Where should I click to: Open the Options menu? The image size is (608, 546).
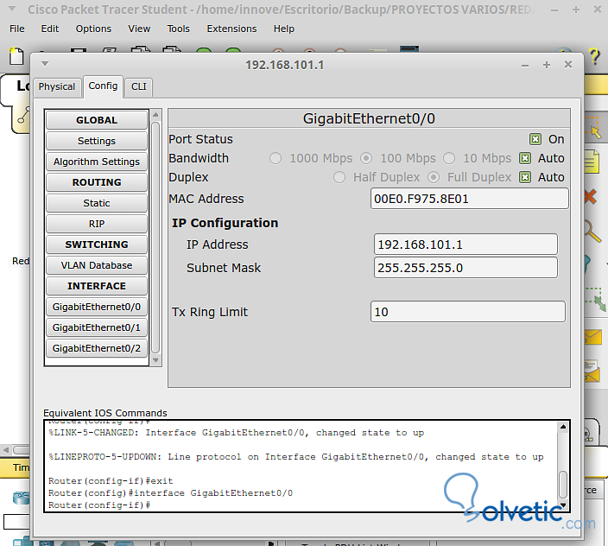pyautogui.click(x=93, y=29)
